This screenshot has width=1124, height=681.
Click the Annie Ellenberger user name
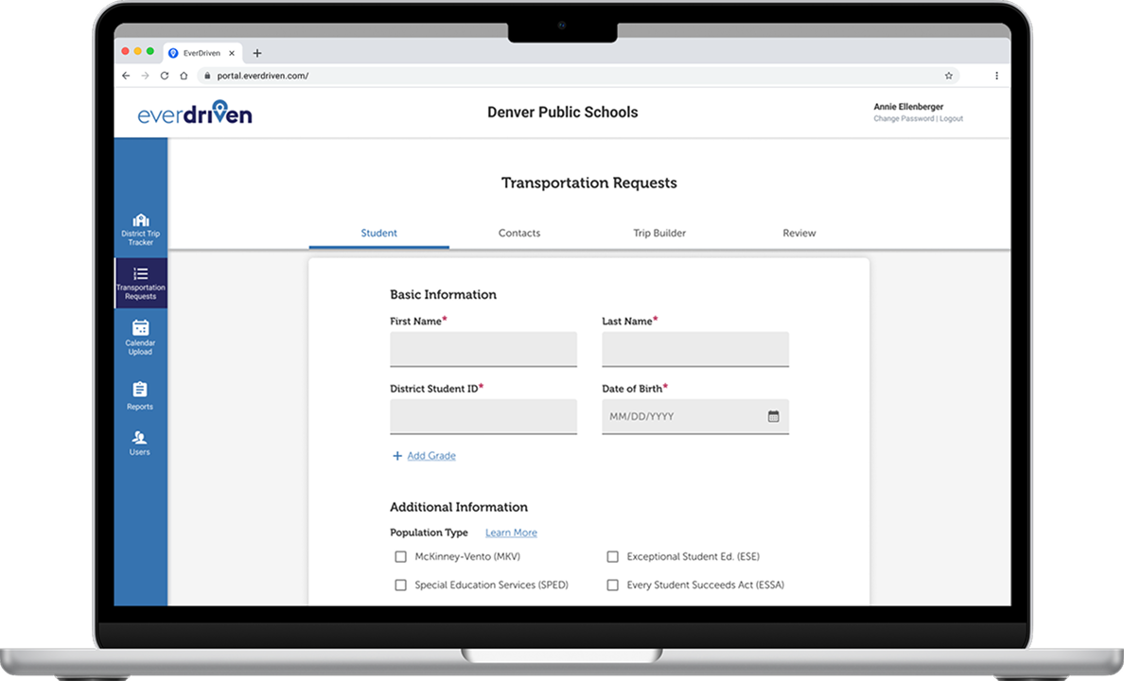click(x=908, y=107)
